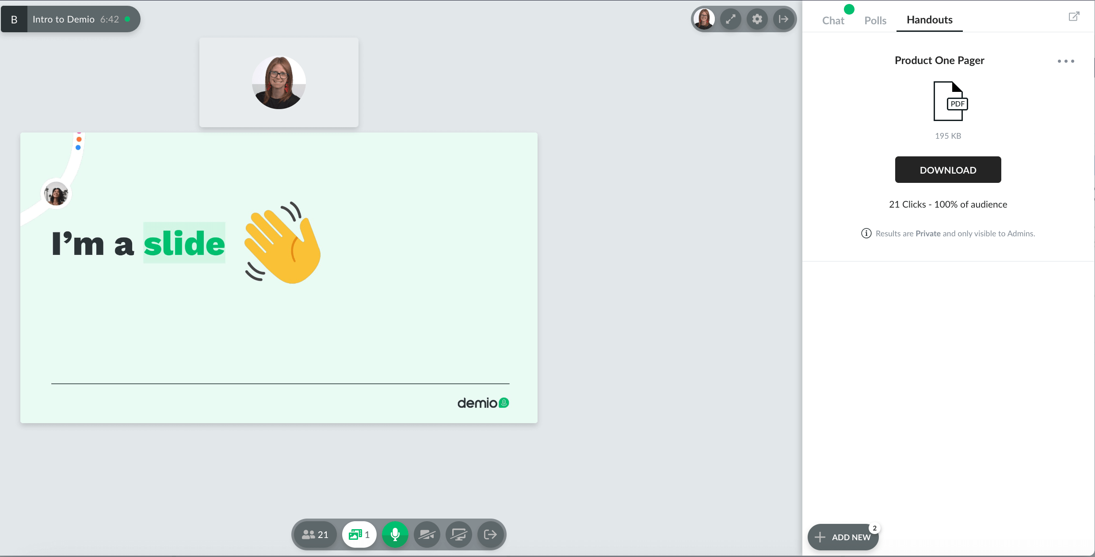
Task: Mute the green microphone
Action: (395, 534)
